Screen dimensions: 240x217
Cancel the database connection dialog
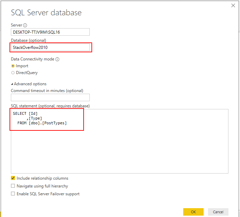click(218, 212)
